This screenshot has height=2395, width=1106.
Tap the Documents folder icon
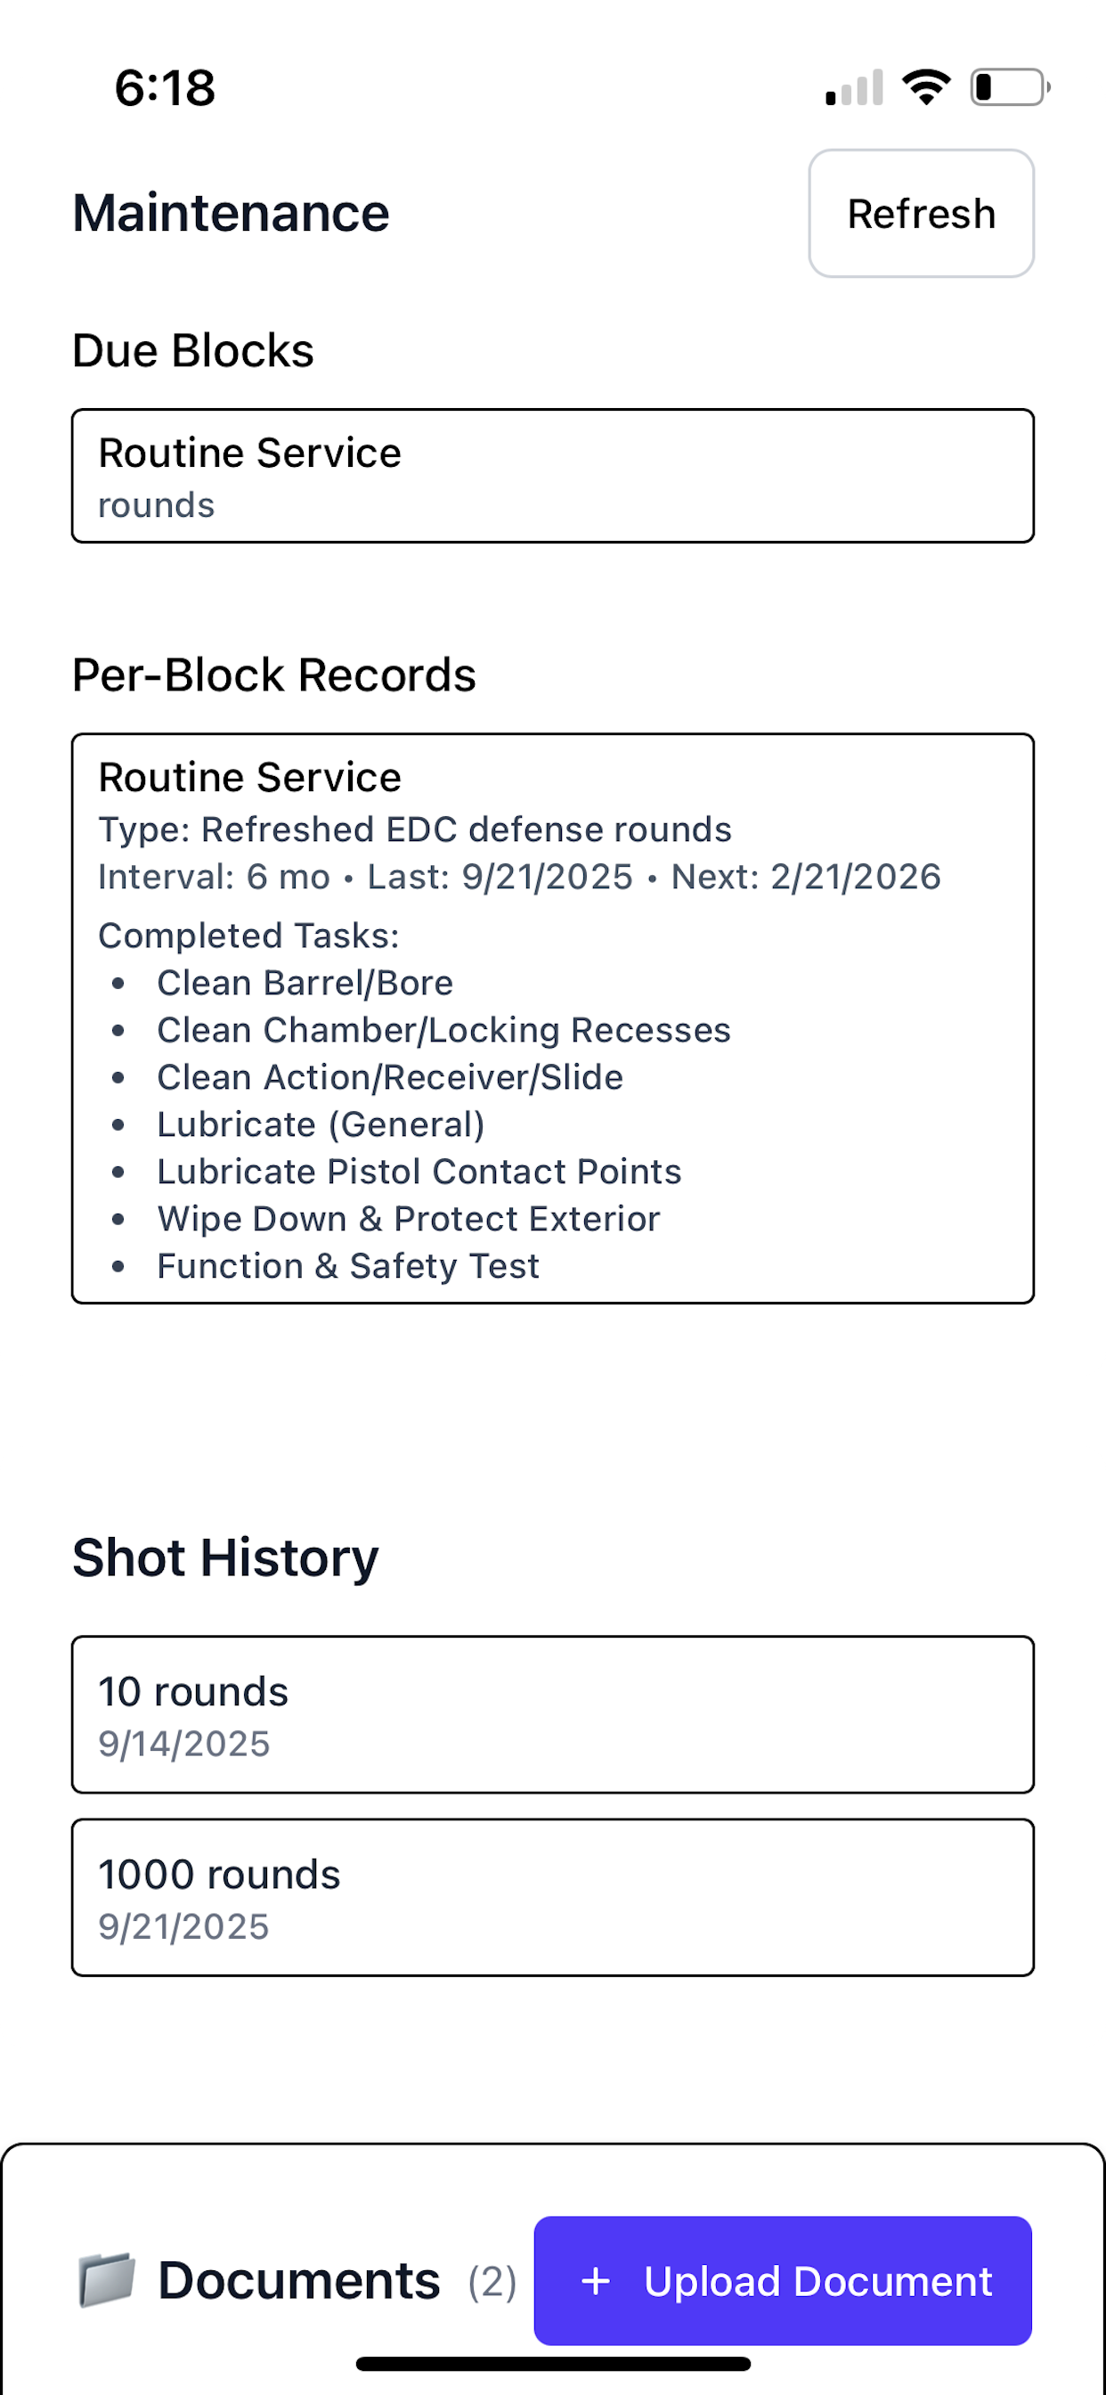click(106, 2280)
